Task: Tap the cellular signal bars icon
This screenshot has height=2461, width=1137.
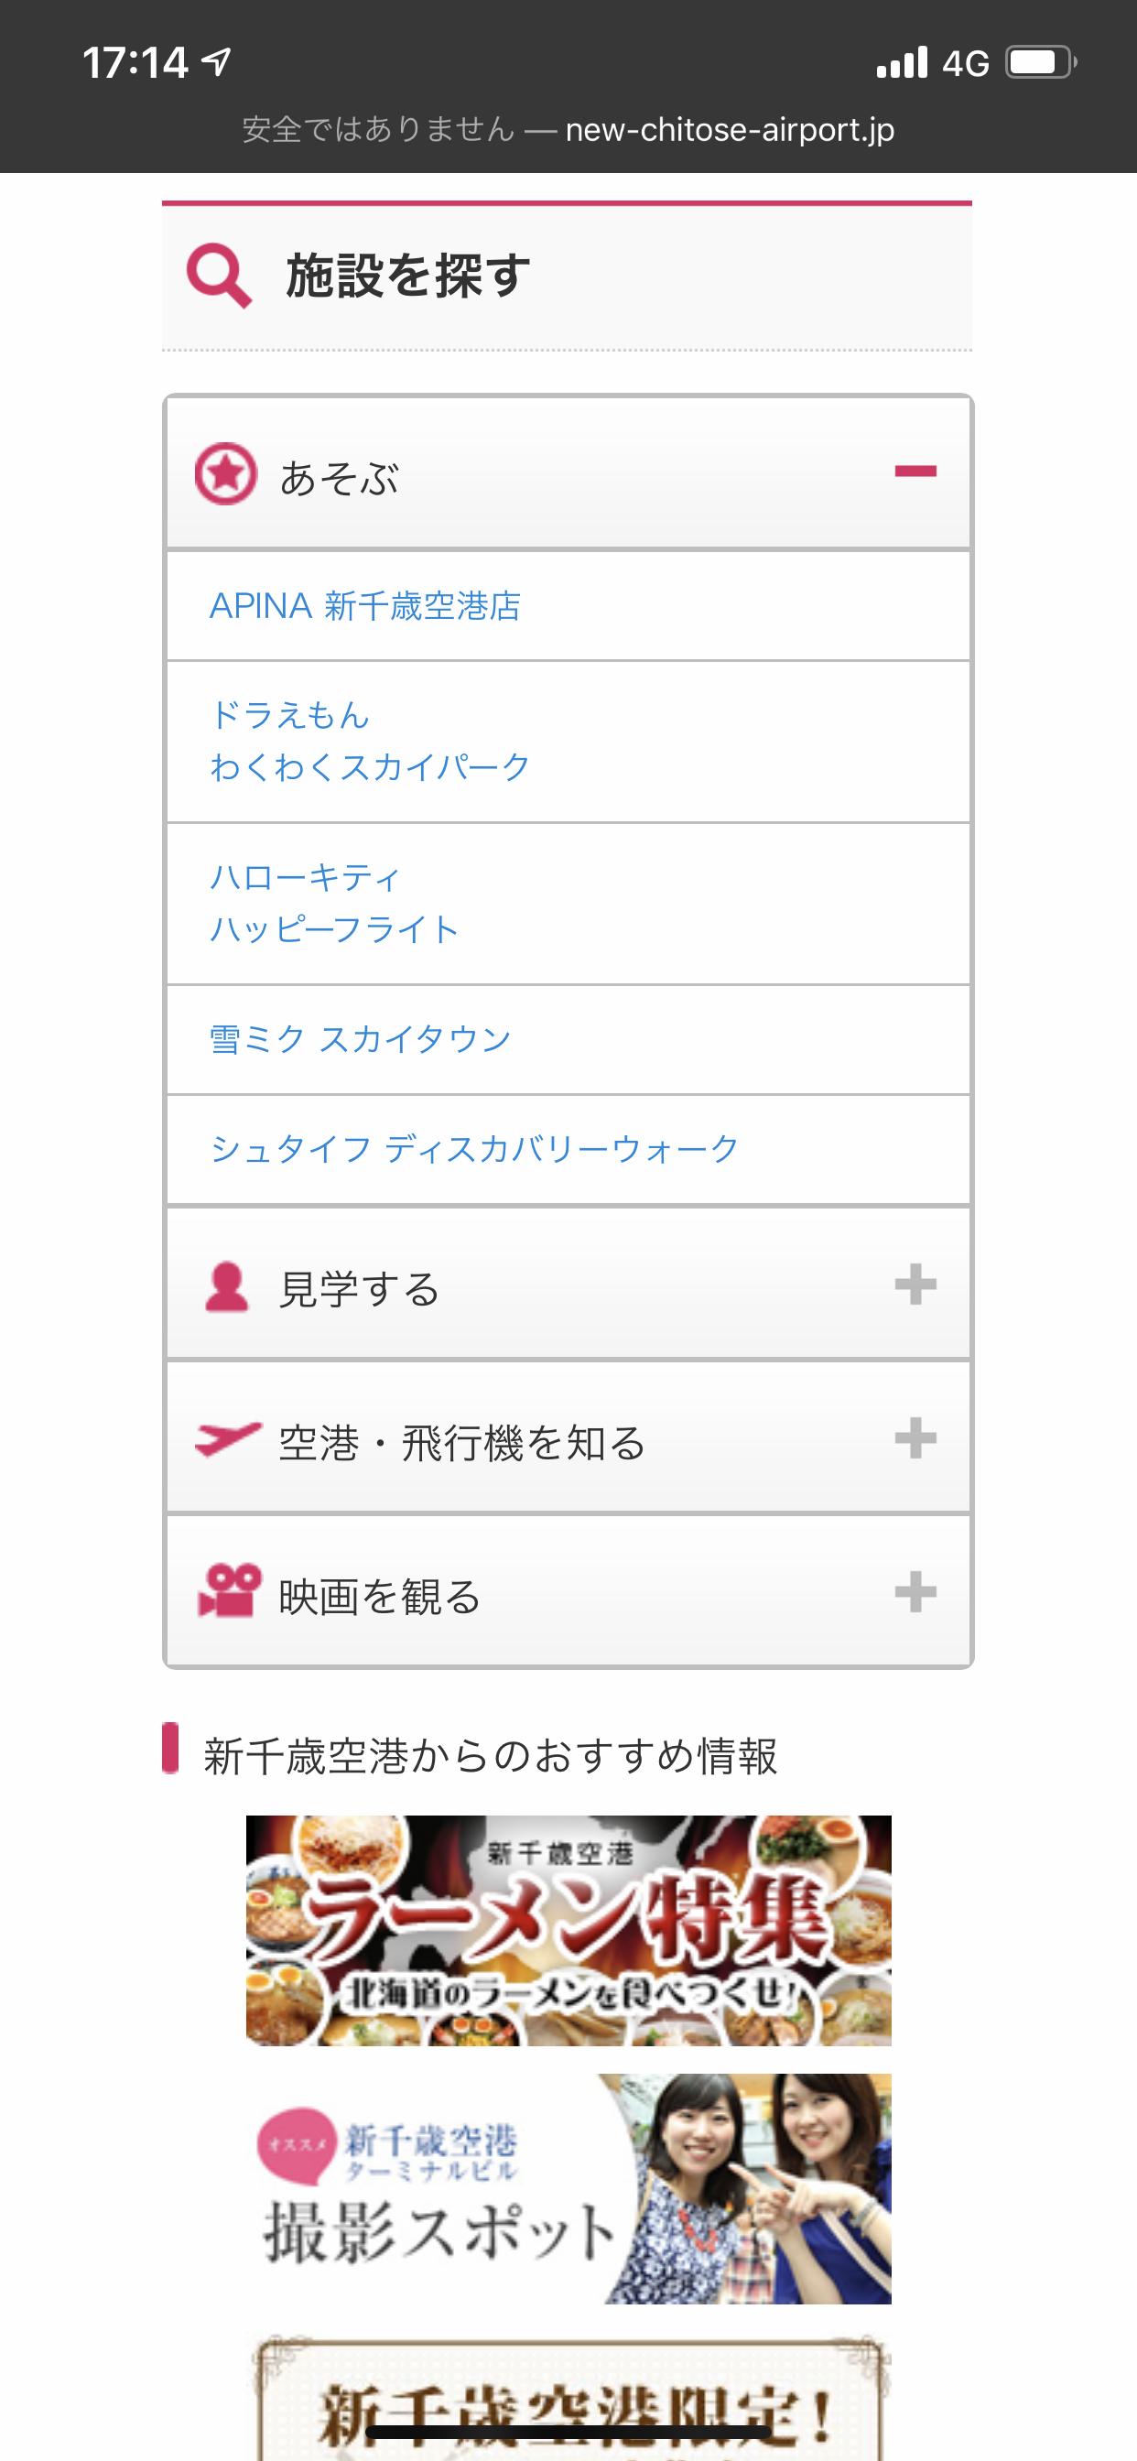Action: pyautogui.click(x=902, y=62)
